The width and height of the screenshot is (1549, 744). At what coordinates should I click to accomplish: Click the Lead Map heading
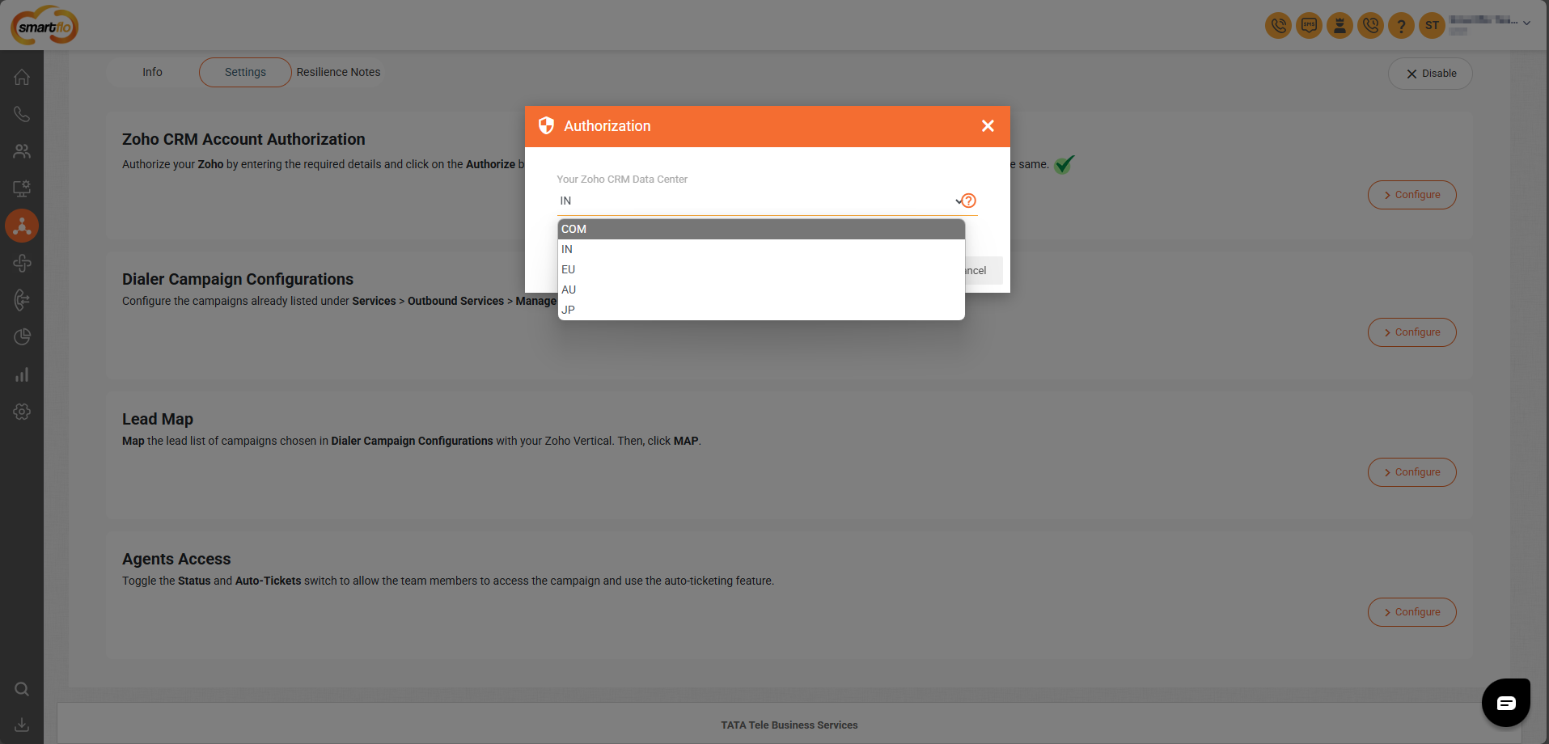tap(158, 419)
